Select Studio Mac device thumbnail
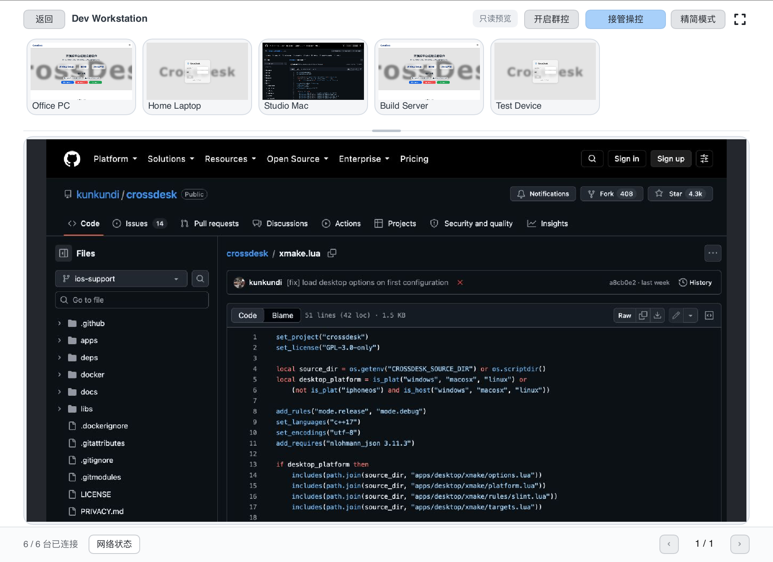This screenshot has height=562, width=773. coord(313,77)
